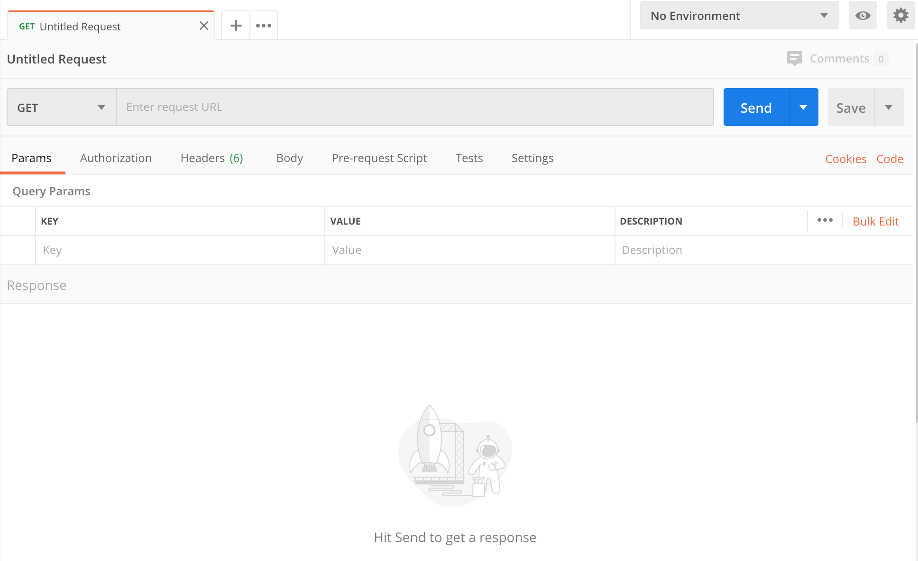Viewport: 918px width, 561px height.
Task: Close the Untitled Request tab
Action: 204,26
